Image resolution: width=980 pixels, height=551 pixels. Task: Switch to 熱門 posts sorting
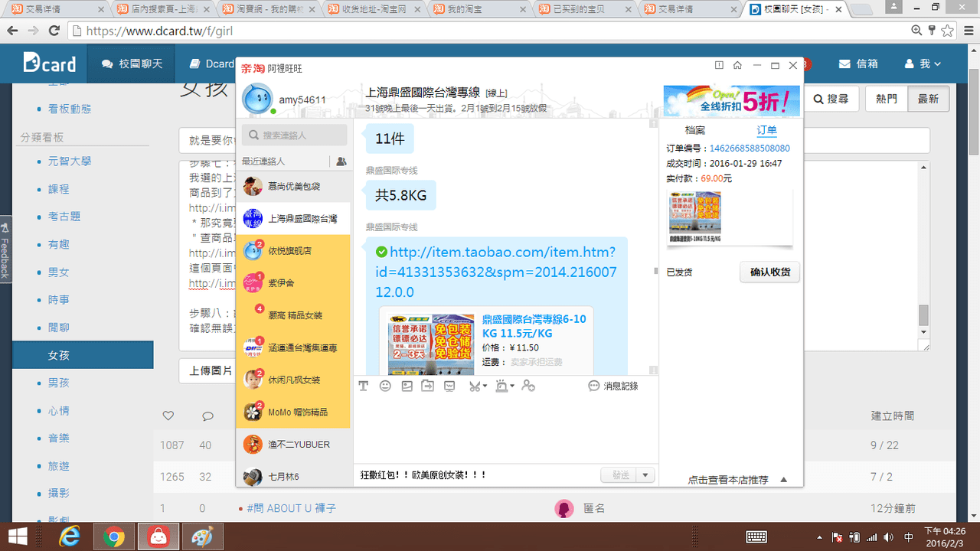887,99
